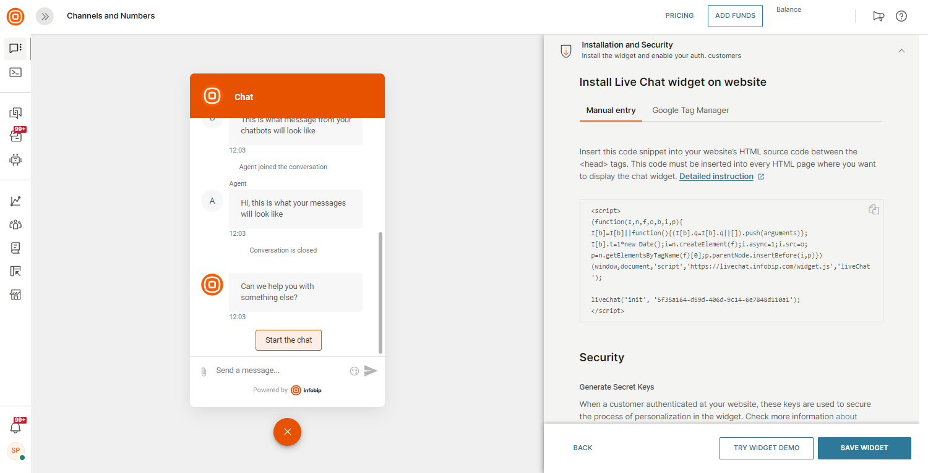928x473 pixels.
Task: Click the SAVE WIDGET button
Action: tap(864, 448)
